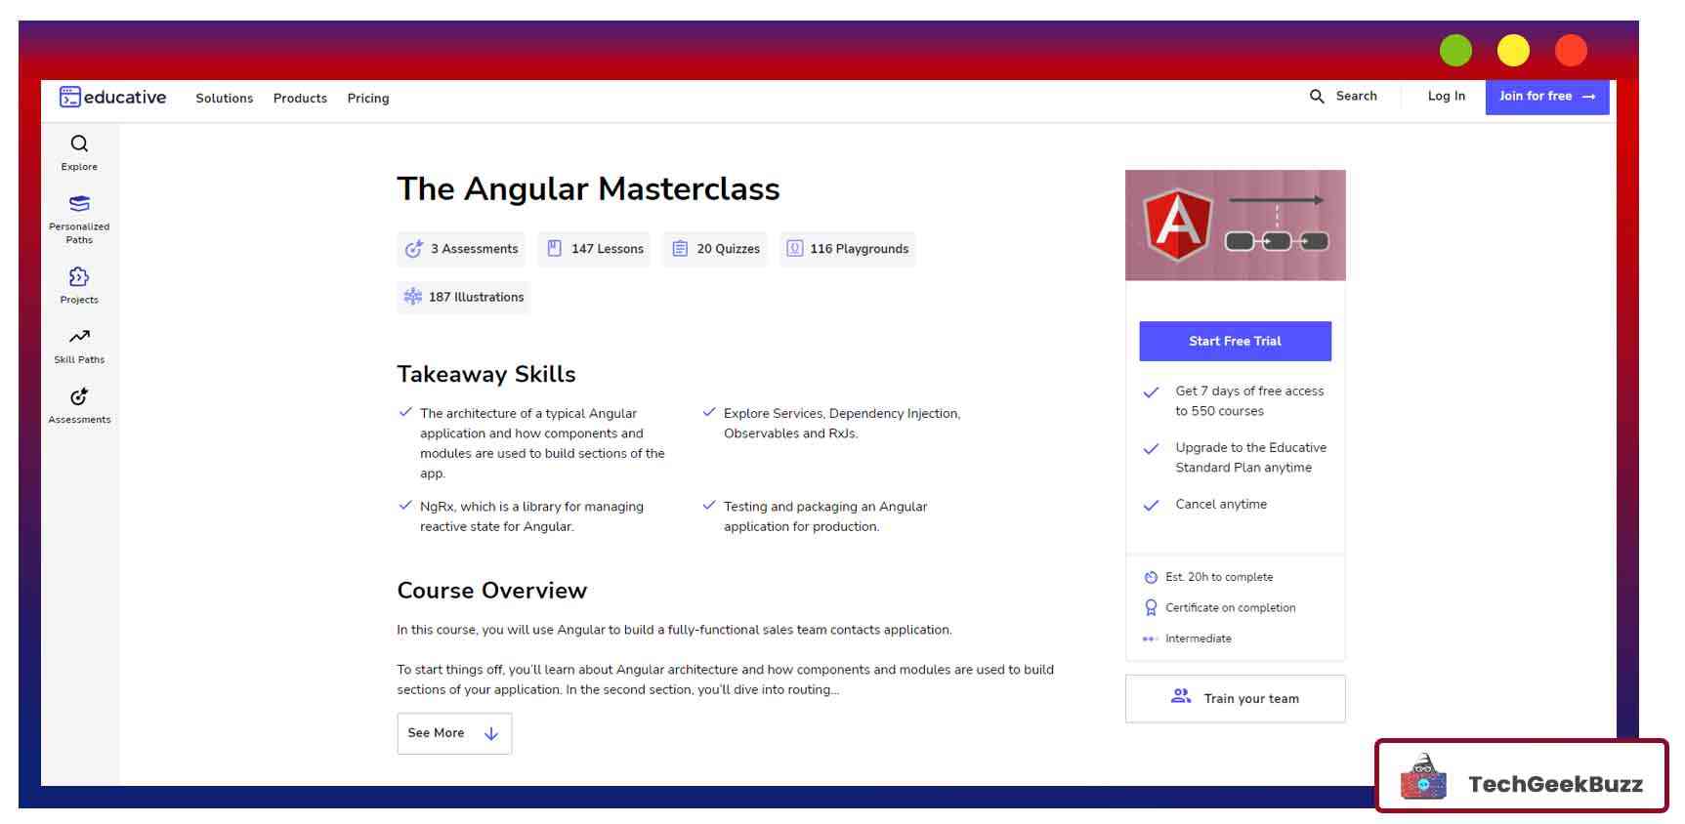Click the green circle in top bar
1685x824 pixels.
[x=1455, y=51]
